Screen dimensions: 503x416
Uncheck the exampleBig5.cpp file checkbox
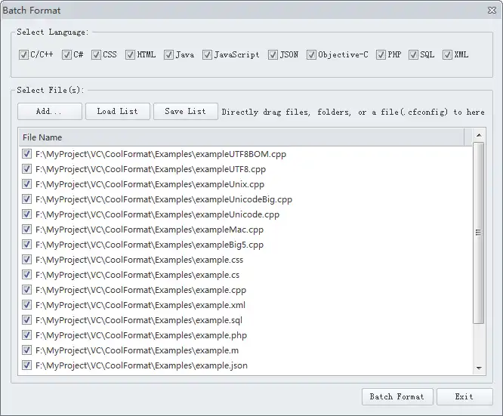(26, 244)
